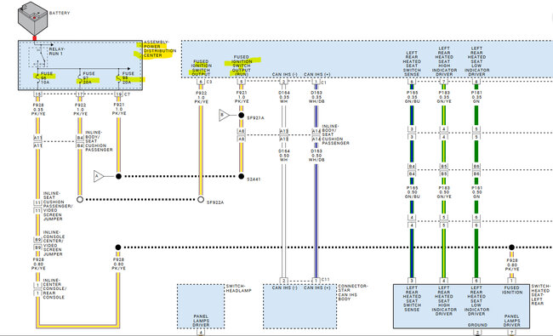
Task: Select the S2441 label
Action: (x=254, y=179)
